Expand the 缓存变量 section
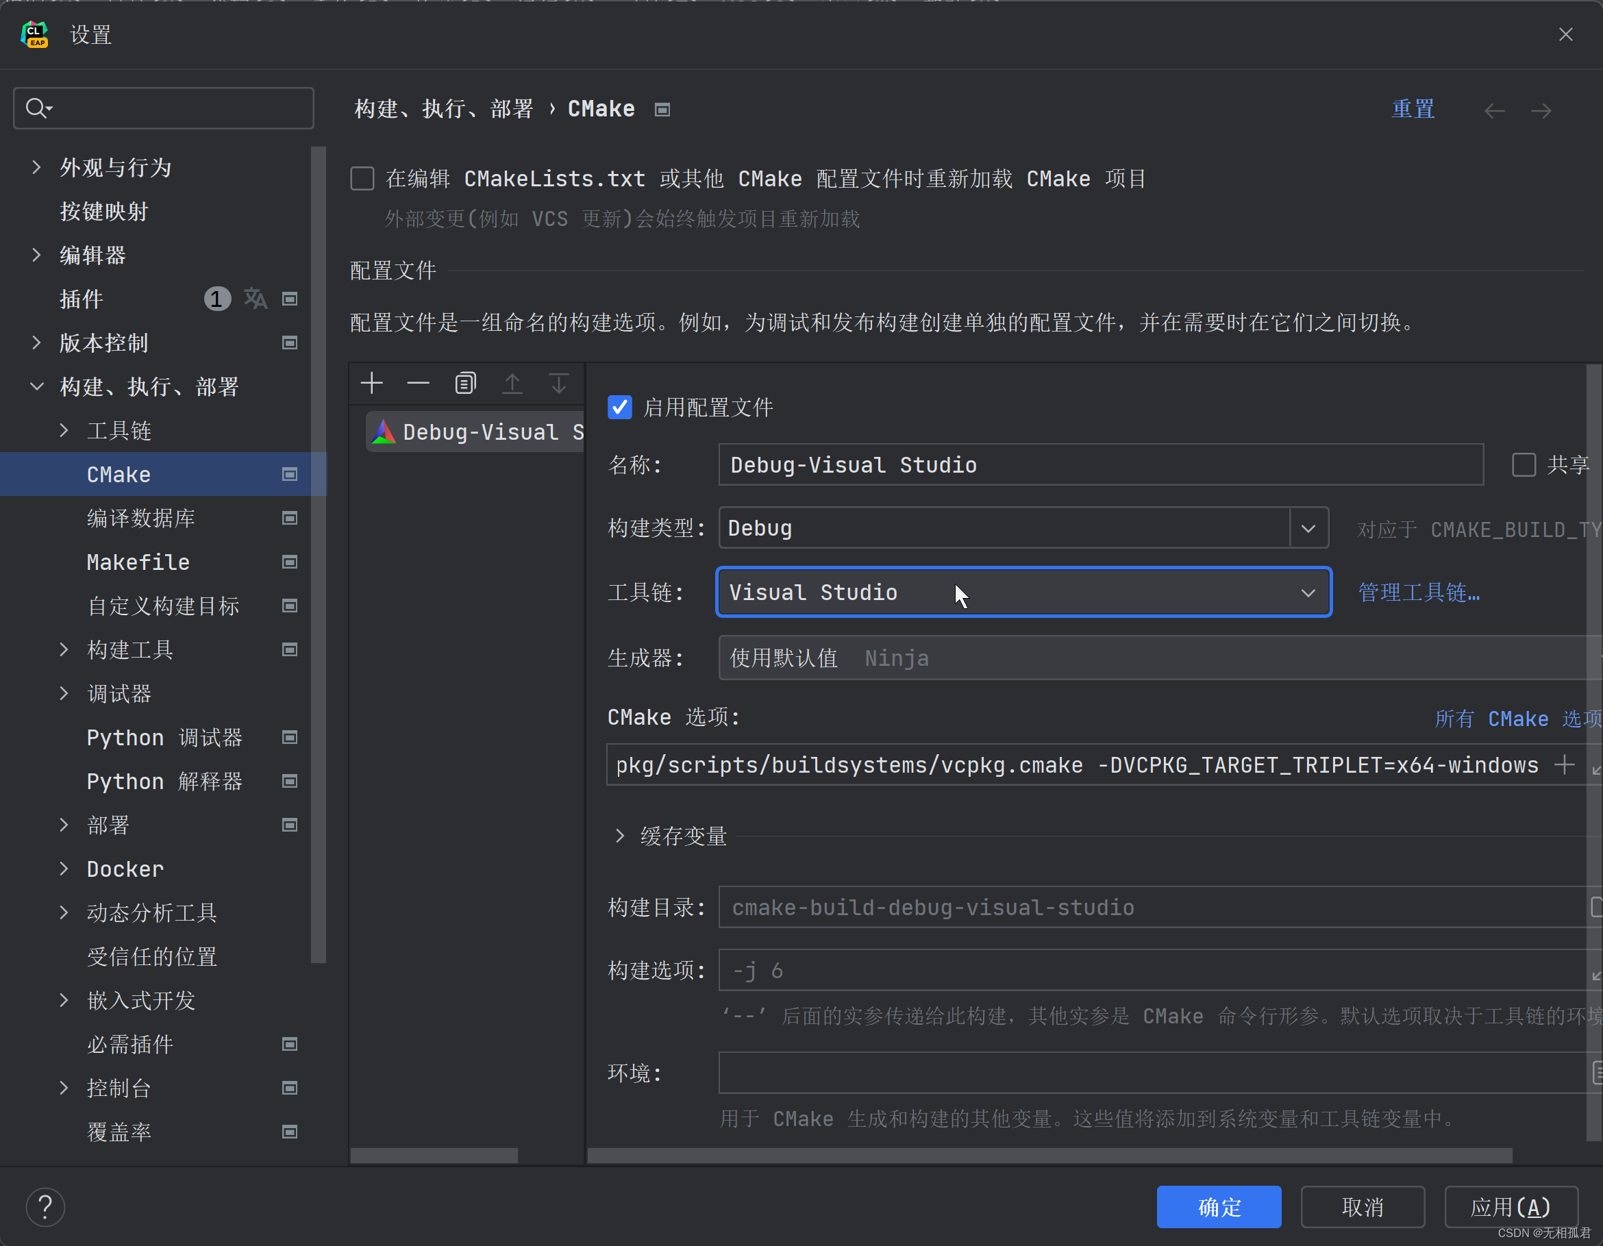 620,836
